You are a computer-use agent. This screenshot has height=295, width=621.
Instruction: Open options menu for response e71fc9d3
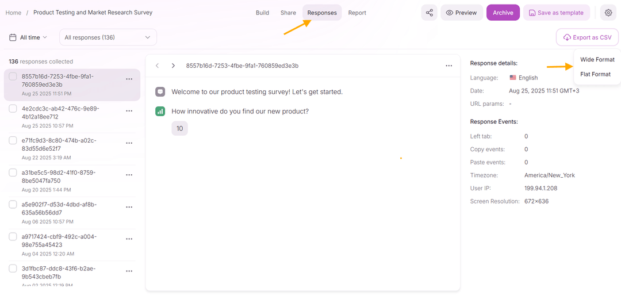tap(129, 144)
